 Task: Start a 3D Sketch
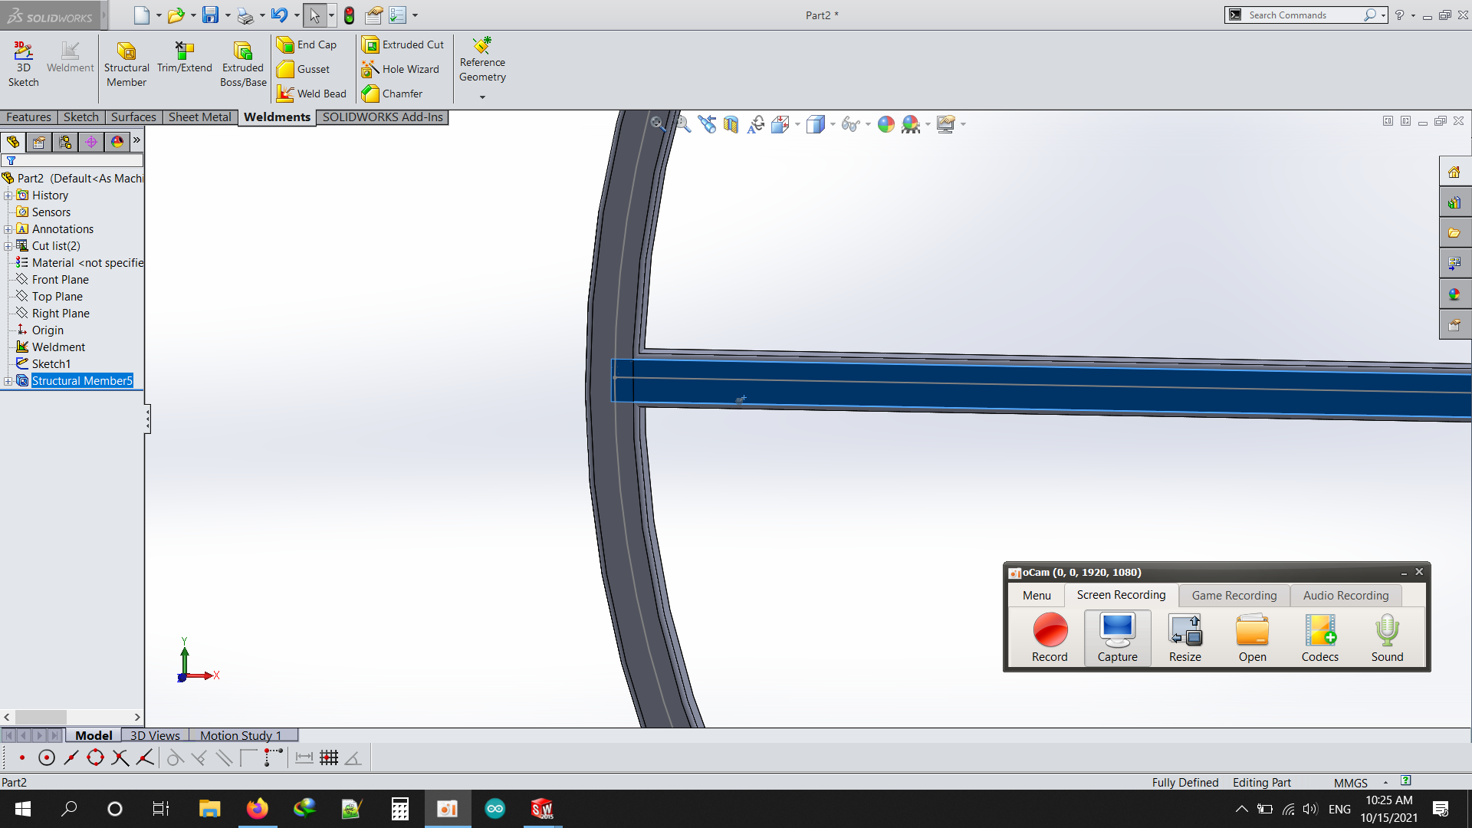[x=23, y=64]
